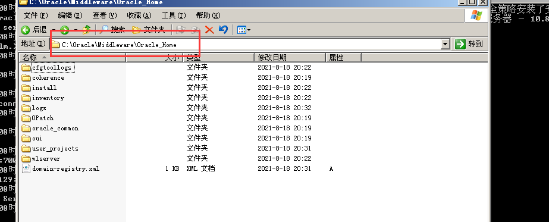
Task: Go forward with the green Forward arrow
Action: [x=64, y=30]
